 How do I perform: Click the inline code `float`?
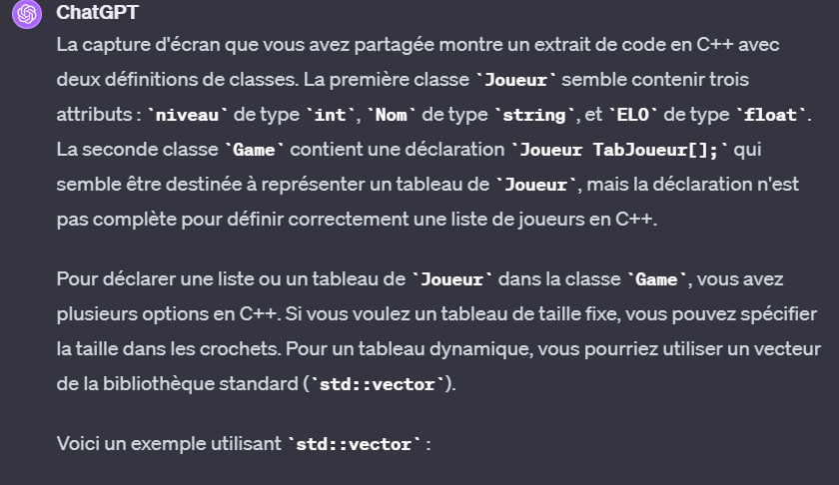[770, 115]
